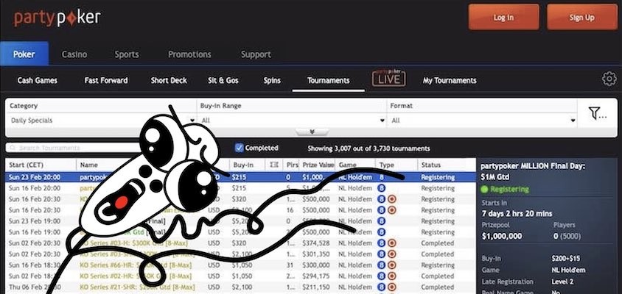Click the $1,000,000 prizepool value
This screenshot has width=622, height=294.
502,236
